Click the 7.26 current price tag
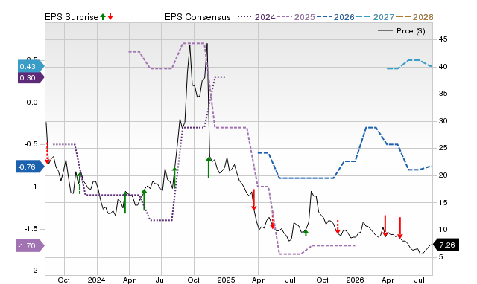The width and height of the screenshot is (477, 284). point(446,245)
